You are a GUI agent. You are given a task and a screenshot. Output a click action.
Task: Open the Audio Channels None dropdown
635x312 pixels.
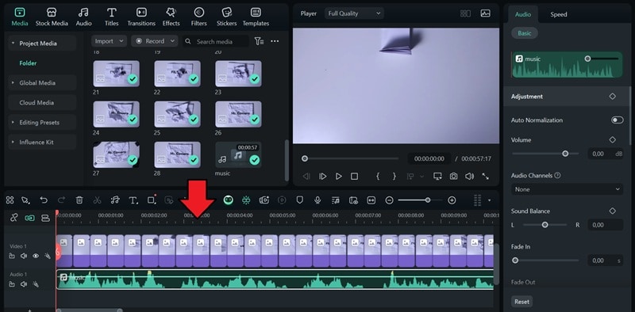click(x=567, y=189)
